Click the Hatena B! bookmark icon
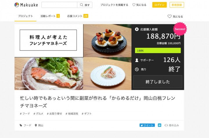Viewport: 209px width, 138px height. coord(159,125)
